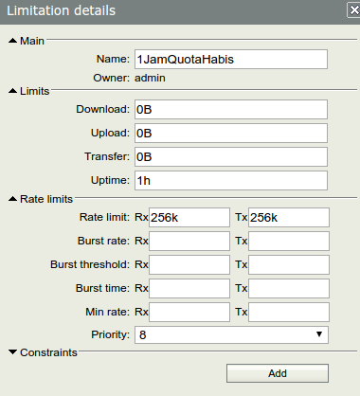Click the Transfer limit field
Viewport: 360px width, 396px height.
coord(231,157)
